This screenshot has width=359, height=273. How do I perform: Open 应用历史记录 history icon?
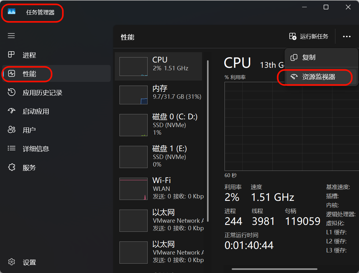click(11, 92)
